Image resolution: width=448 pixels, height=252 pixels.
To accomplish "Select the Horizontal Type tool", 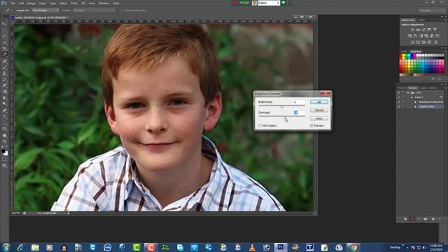I will pyautogui.click(x=4, y=117).
